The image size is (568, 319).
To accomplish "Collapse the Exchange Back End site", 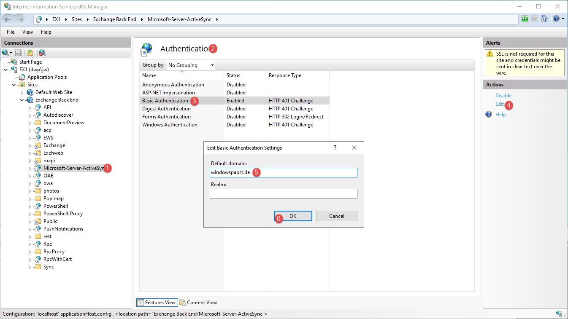I will point(22,99).
